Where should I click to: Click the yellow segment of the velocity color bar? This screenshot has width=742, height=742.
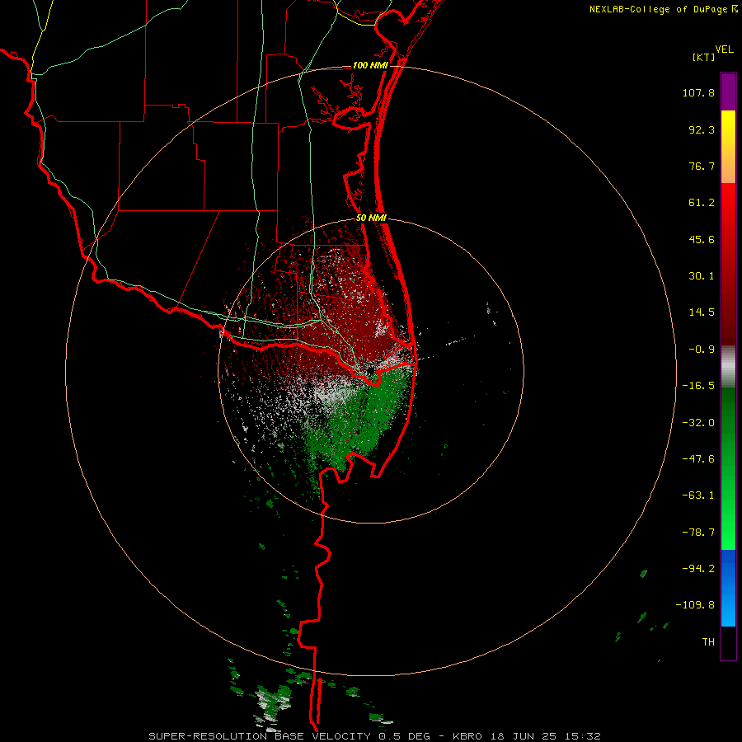(x=728, y=147)
